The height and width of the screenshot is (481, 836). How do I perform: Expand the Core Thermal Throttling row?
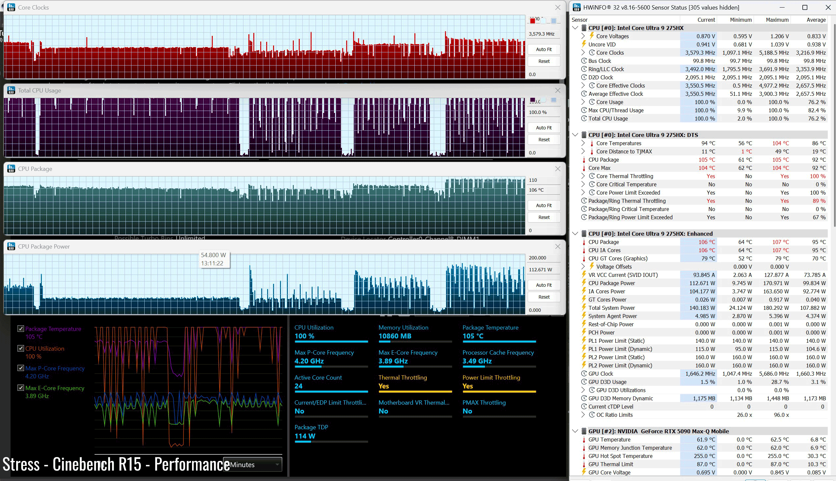pos(584,176)
